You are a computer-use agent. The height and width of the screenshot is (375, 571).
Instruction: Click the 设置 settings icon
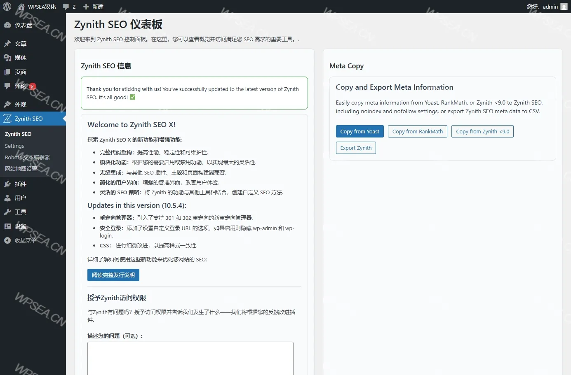point(7,226)
